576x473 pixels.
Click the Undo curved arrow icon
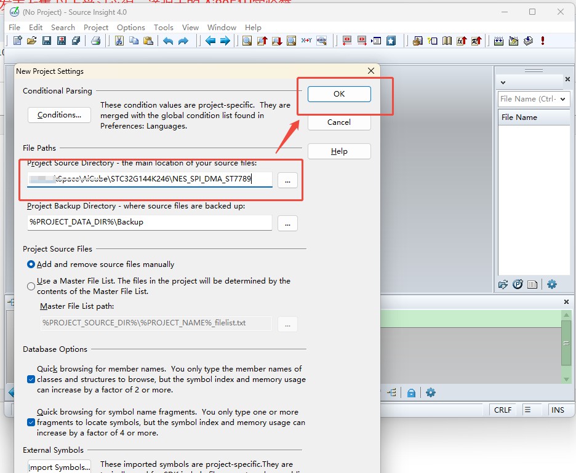coord(168,41)
